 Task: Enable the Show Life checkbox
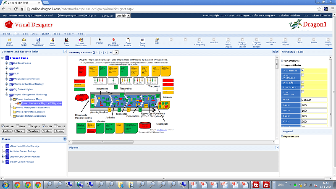pos(302,82)
